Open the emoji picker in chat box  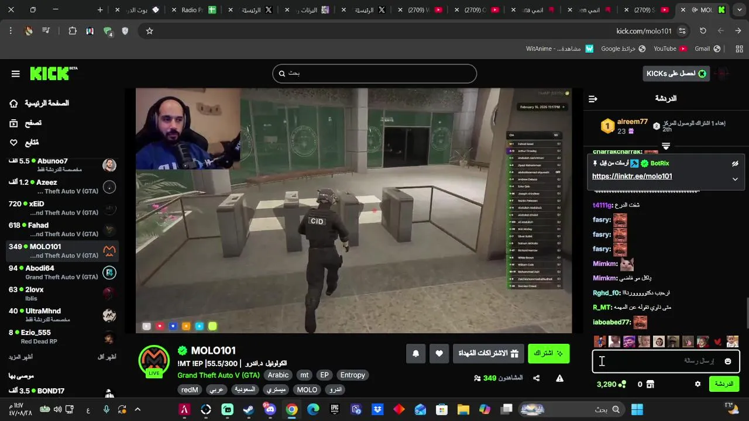point(728,361)
